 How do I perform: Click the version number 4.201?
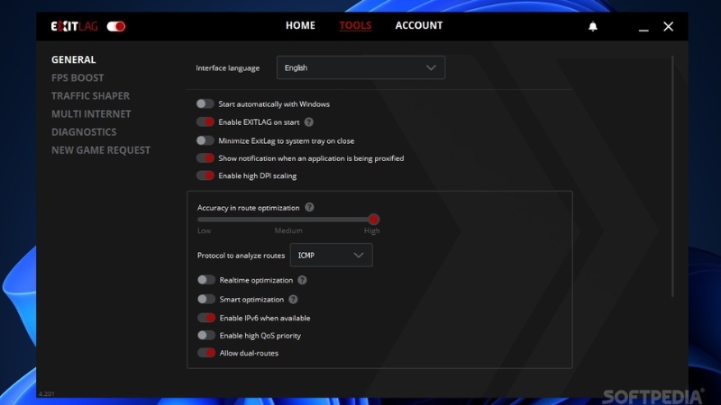pyautogui.click(x=47, y=394)
